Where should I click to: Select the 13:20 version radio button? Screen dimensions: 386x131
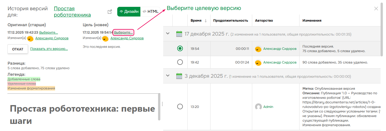(x=180, y=107)
